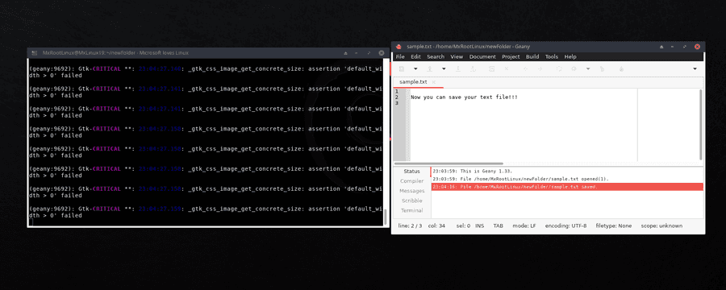Screen dimensions: 726x290
Task: Click the Geany editor vertical scrollbar
Action: coord(700,124)
